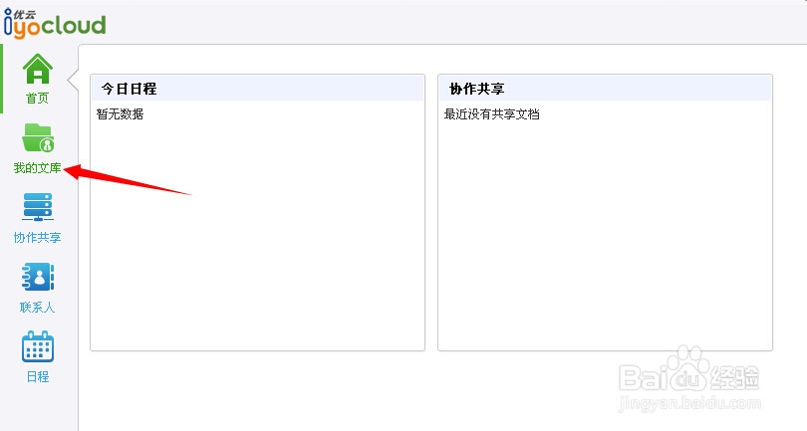
Task: Open the 联系人 address book icon
Action: click(38, 278)
